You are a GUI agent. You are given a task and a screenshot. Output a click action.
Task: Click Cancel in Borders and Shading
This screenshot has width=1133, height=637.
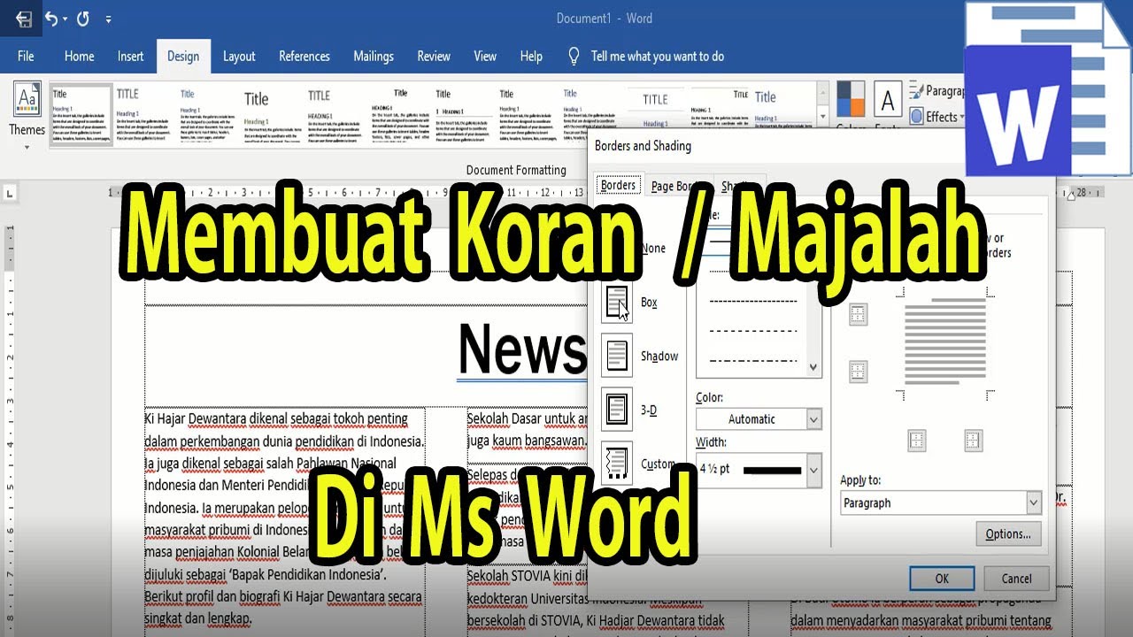1016,579
